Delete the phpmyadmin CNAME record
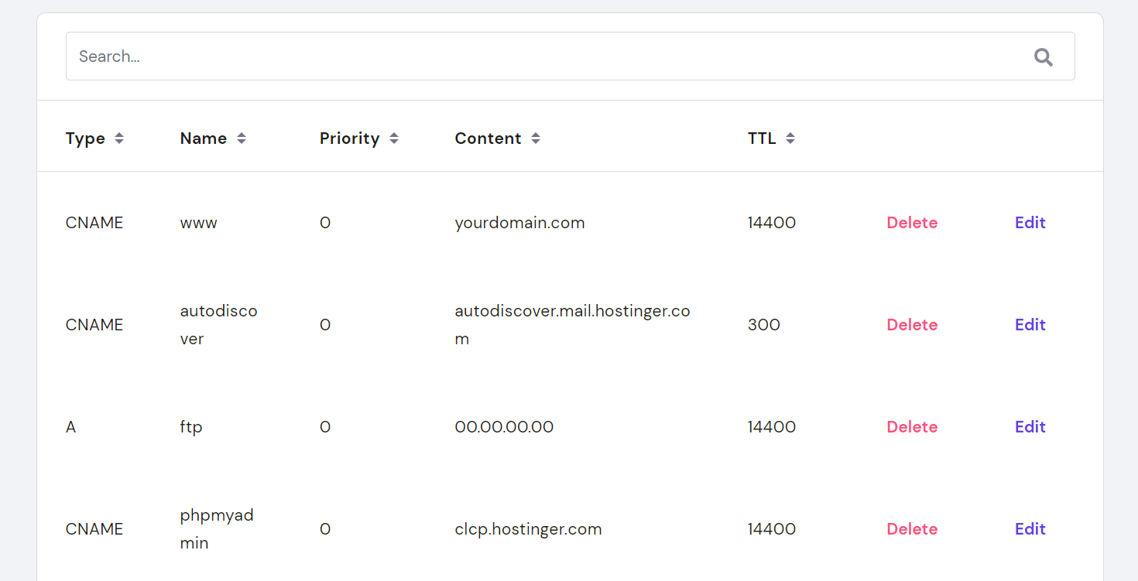Screen dimensions: 1138x581 [912, 529]
